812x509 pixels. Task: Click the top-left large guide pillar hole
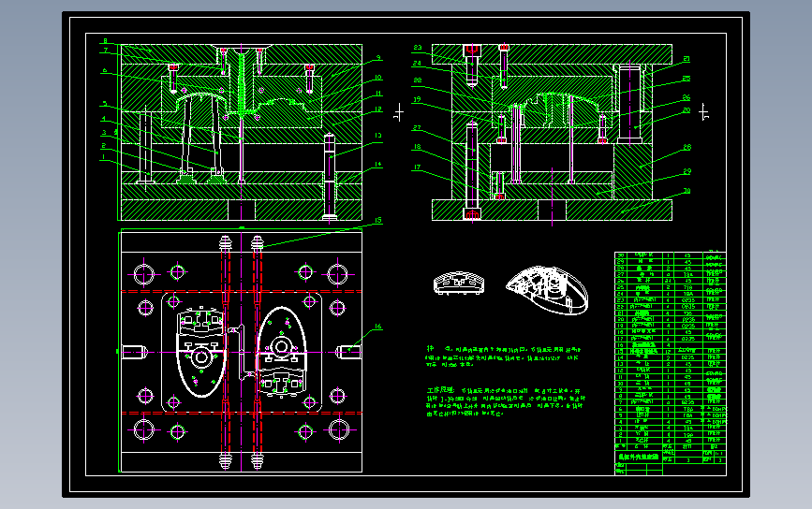coord(144,274)
